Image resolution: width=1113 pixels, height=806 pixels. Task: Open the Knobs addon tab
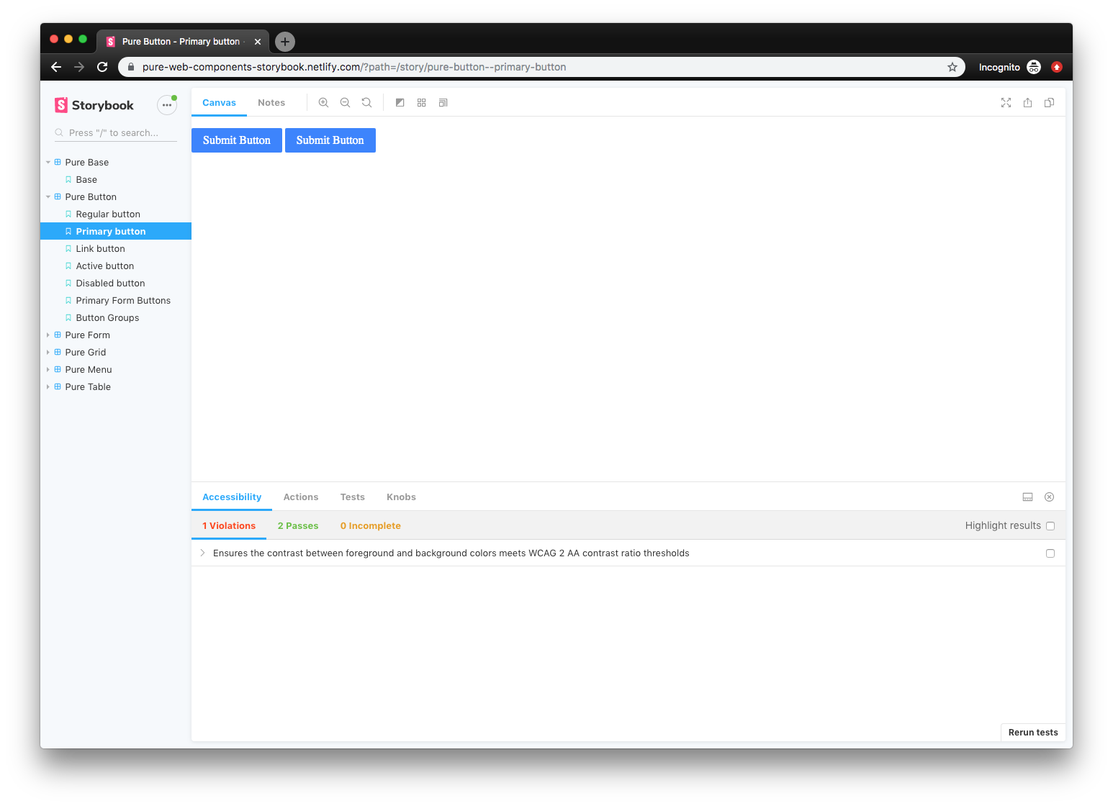click(401, 497)
